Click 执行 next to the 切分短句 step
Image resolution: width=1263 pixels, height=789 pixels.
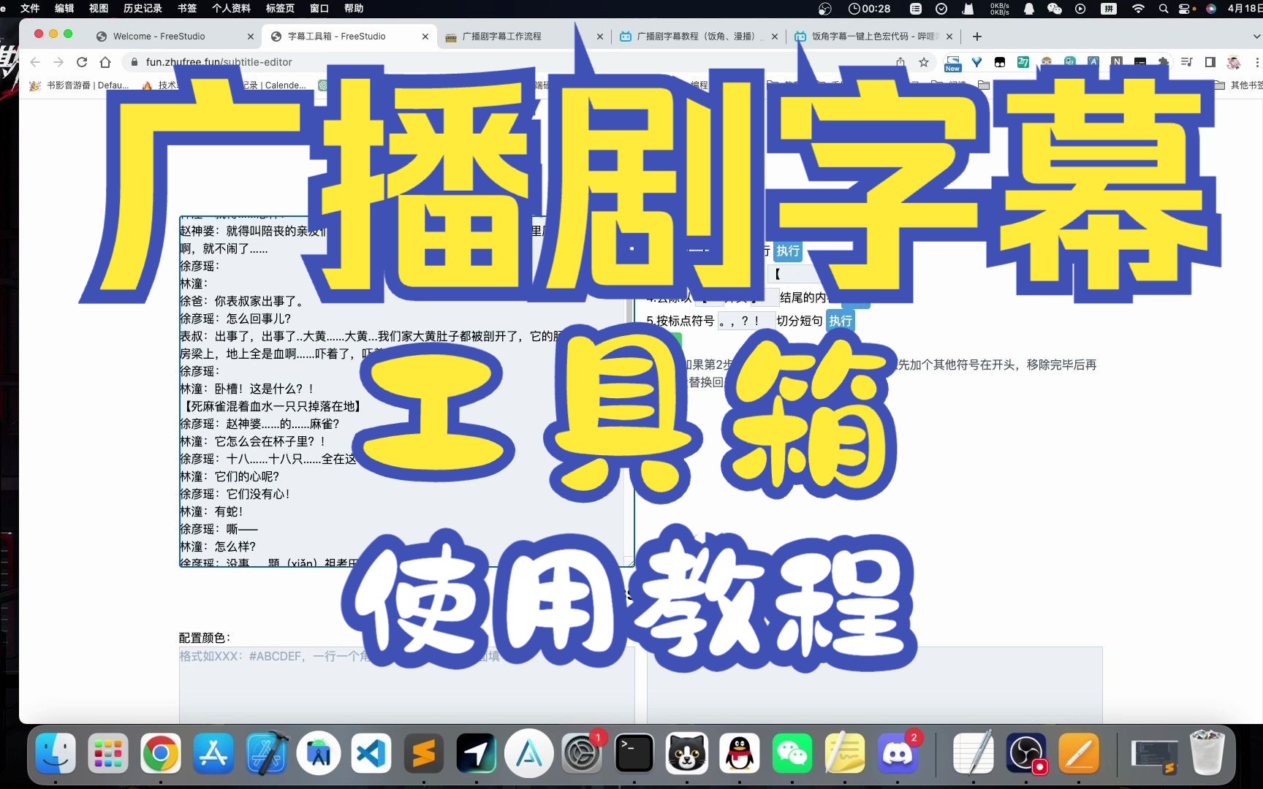841,321
